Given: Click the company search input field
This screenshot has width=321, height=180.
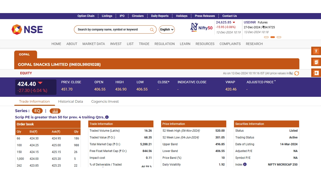Looking at the screenshot, I should (112, 30).
